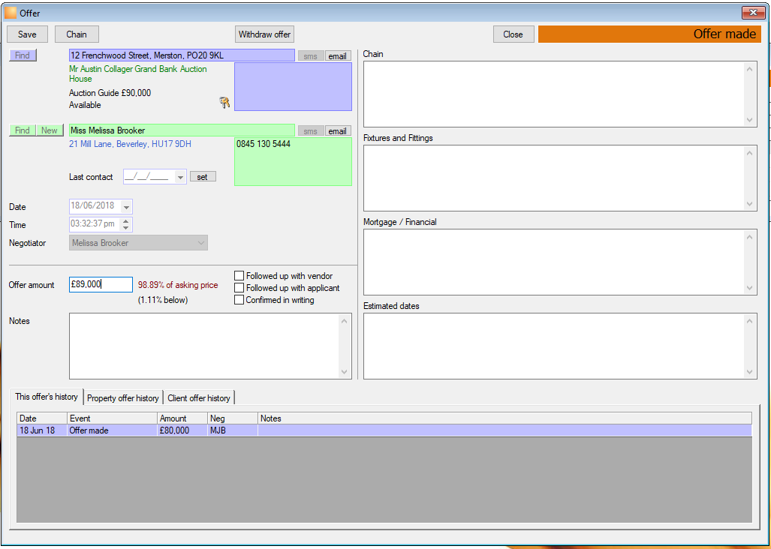This screenshot has height=549, width=771.
Task: Click inside Mortgage / Financial text box
Action: [554, 262]
